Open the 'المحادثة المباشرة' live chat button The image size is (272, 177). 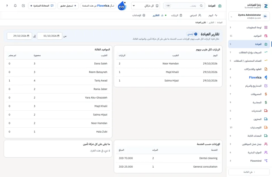coord(42,6)
